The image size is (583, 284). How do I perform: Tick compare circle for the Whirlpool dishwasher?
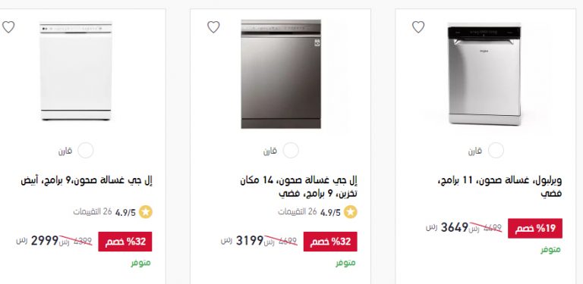(496, 151)
